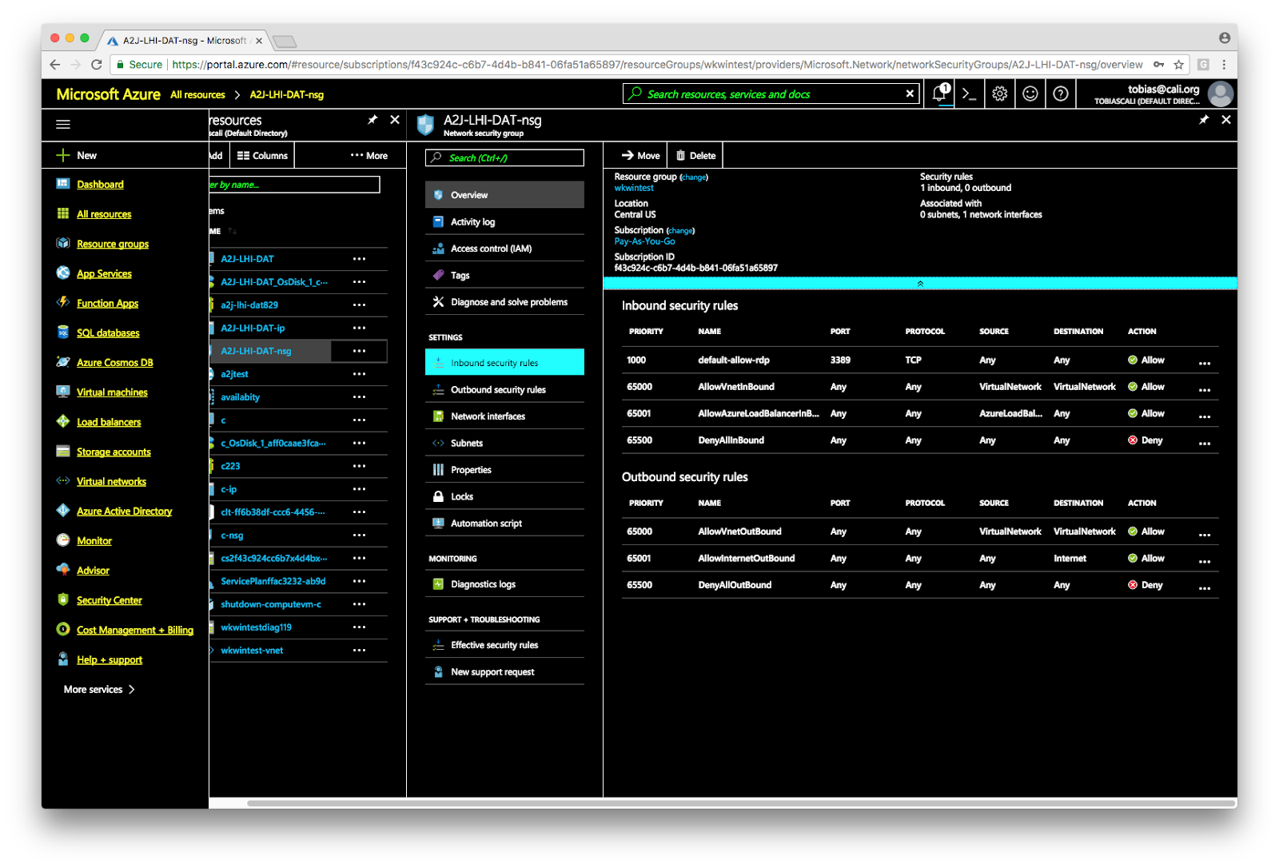Open the help question mark icon

point(1061,94)
